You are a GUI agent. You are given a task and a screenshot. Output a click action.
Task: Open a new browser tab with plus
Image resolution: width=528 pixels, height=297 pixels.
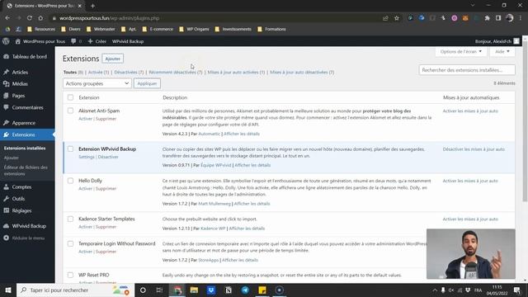click(92, 6)
